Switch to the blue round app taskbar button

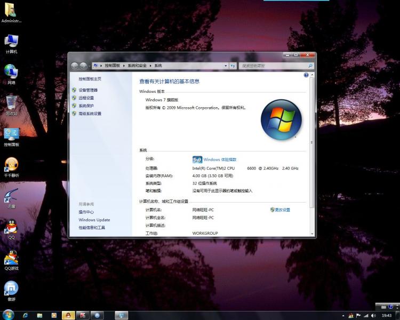coord(97,315)
